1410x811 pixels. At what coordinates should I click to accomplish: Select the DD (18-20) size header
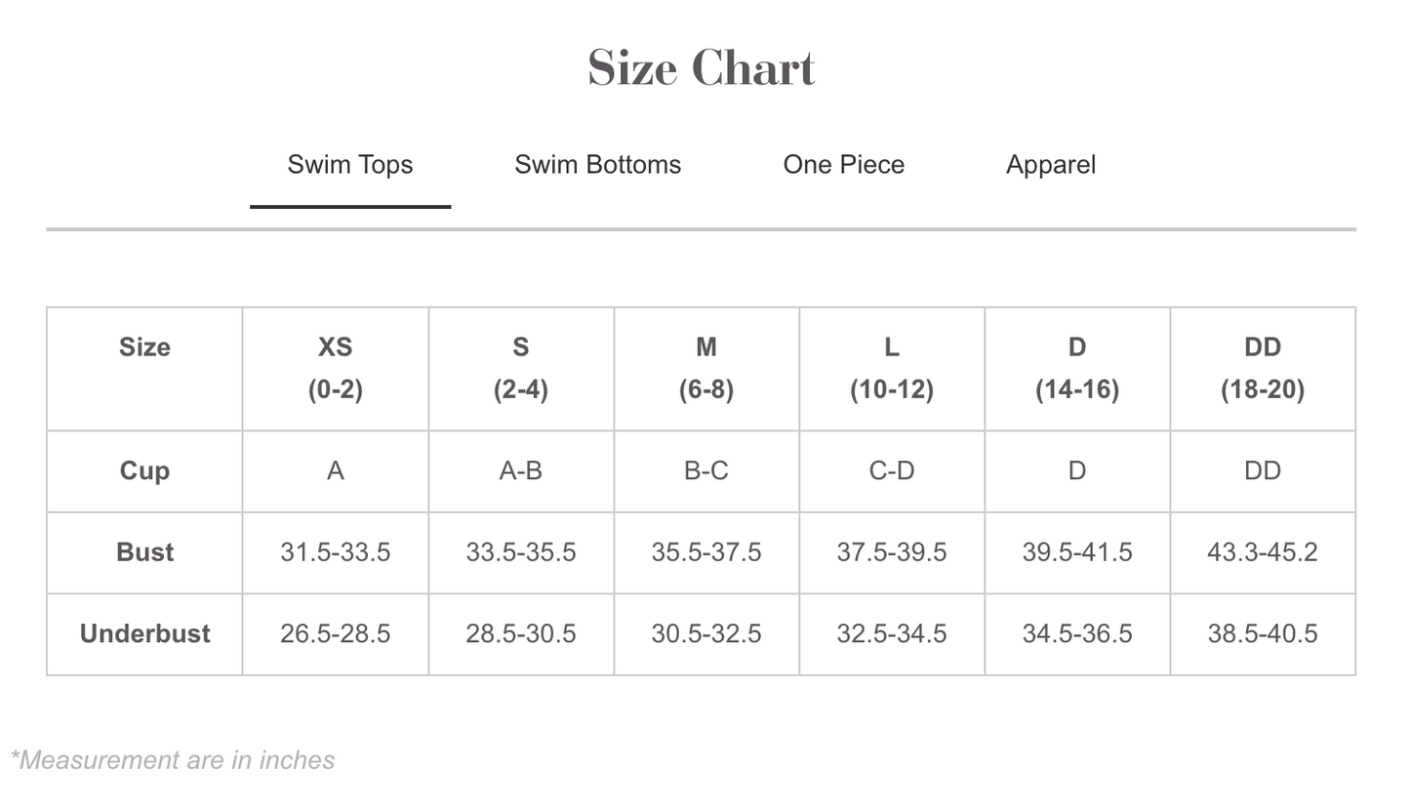coord(1262,369)
